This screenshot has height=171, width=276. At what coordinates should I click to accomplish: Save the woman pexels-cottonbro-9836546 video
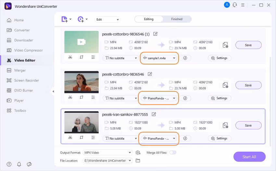[248, 85]
